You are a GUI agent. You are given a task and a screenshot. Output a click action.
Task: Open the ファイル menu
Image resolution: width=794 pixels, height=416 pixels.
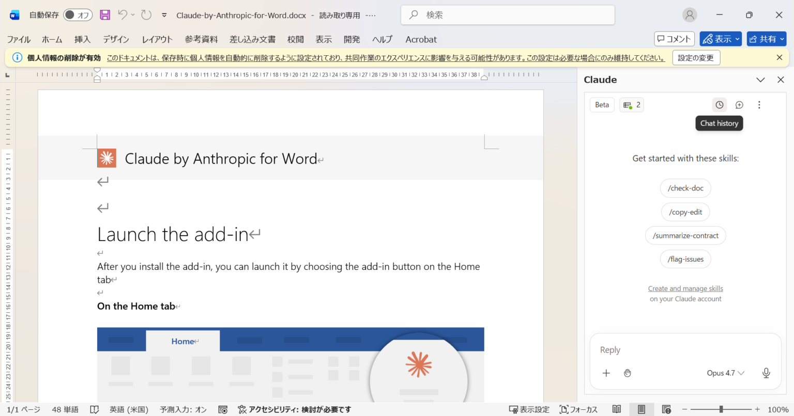point(19,39)
